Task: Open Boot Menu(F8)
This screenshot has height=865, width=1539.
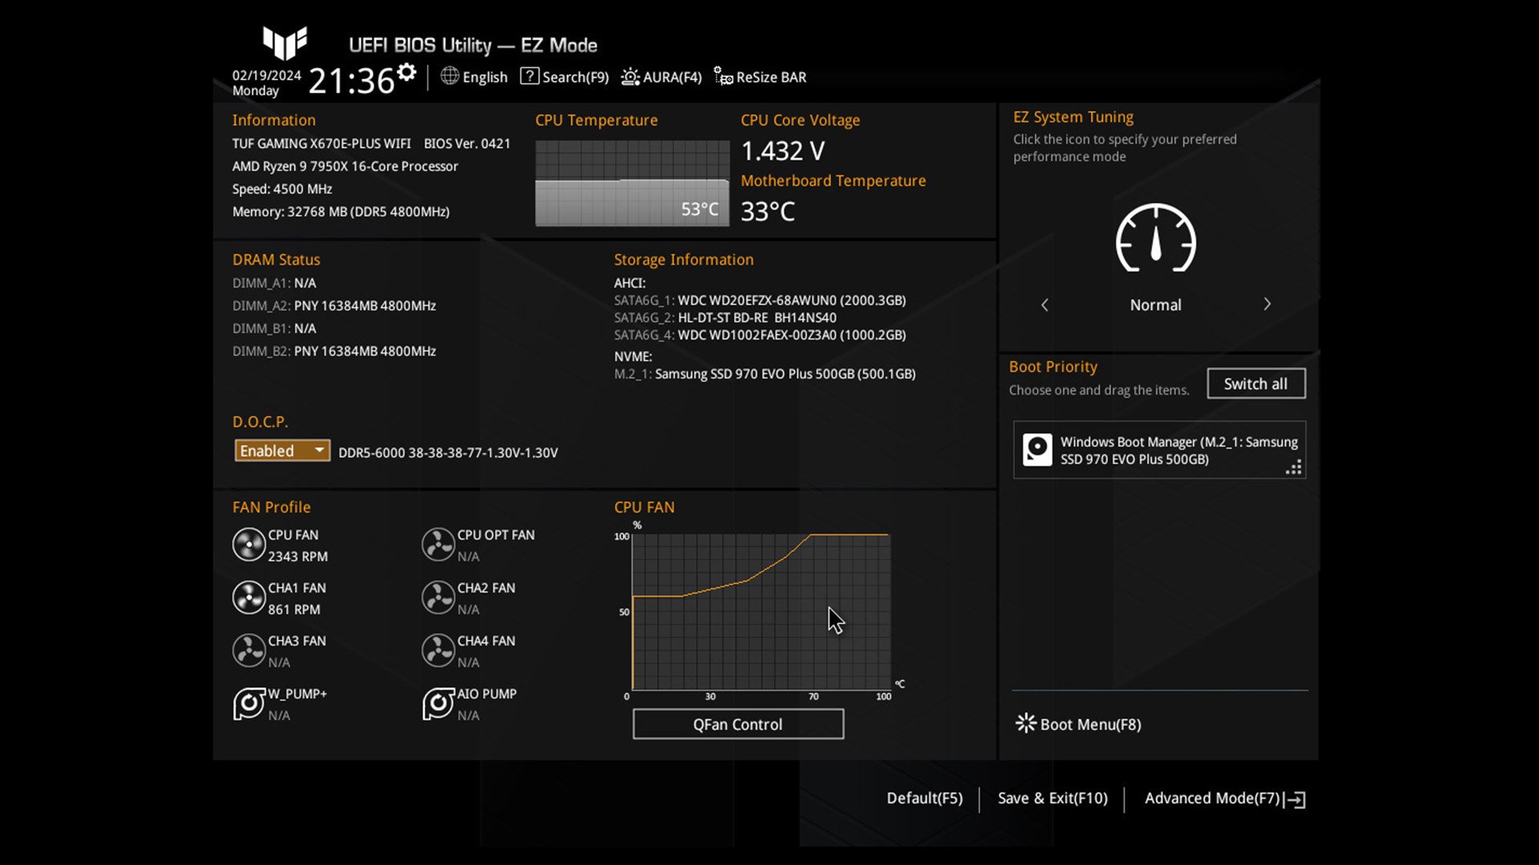Action: tap(1078, 724)
